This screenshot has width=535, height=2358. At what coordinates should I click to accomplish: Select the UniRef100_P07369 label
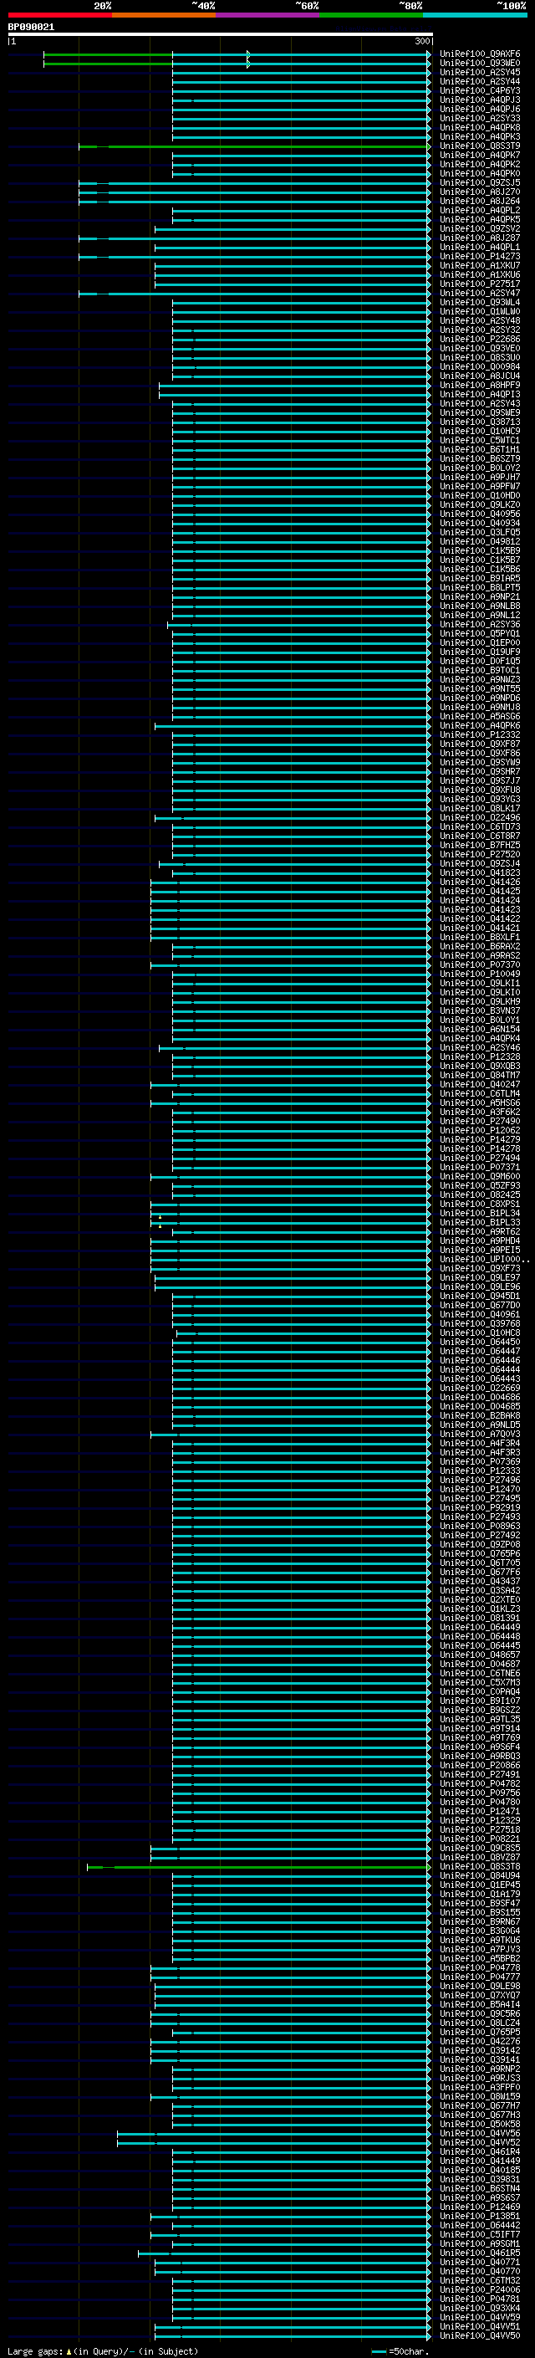pyautogui.click(x=479, y=1462)
